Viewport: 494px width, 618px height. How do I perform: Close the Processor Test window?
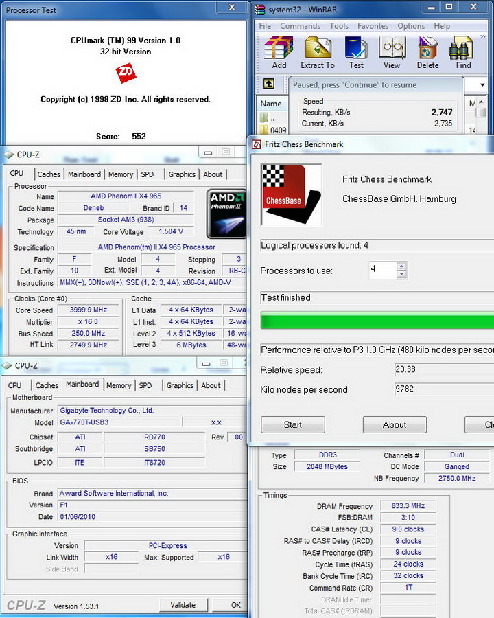(x=233, y=7)
